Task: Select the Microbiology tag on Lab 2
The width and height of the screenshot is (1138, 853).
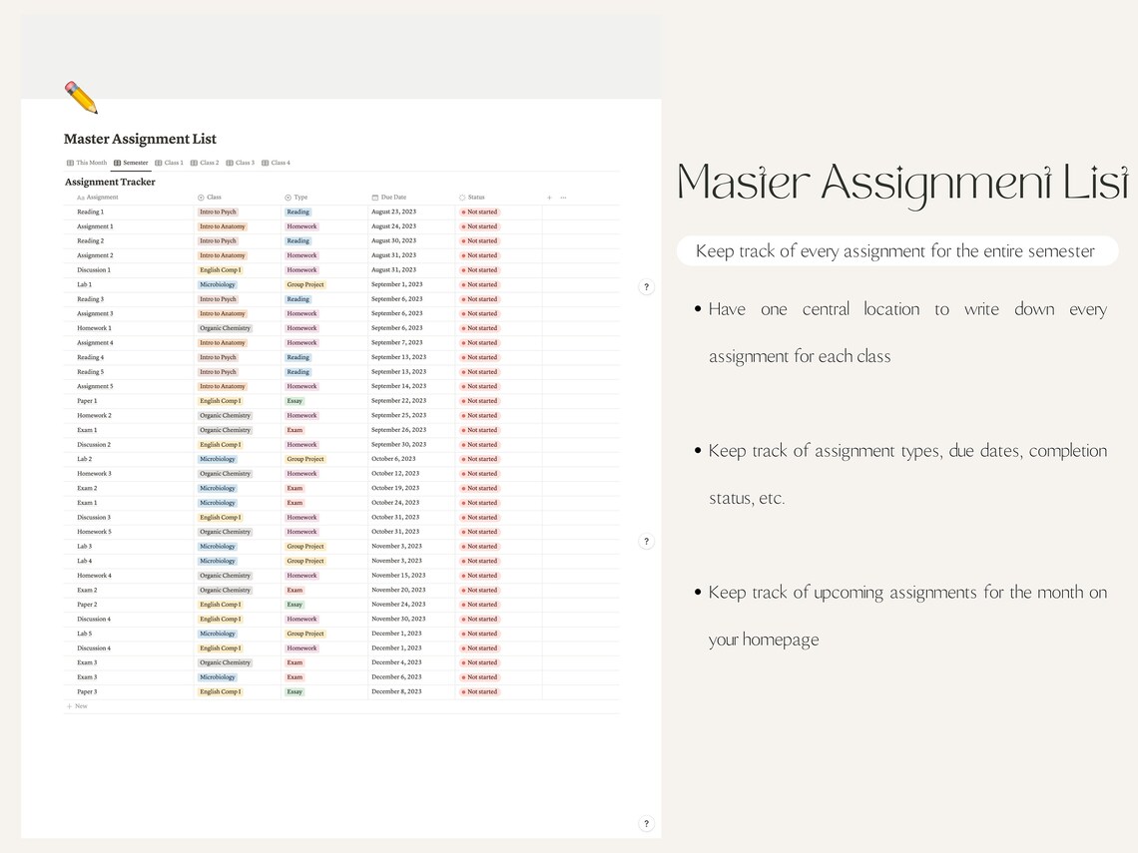Action: (217, 459)
